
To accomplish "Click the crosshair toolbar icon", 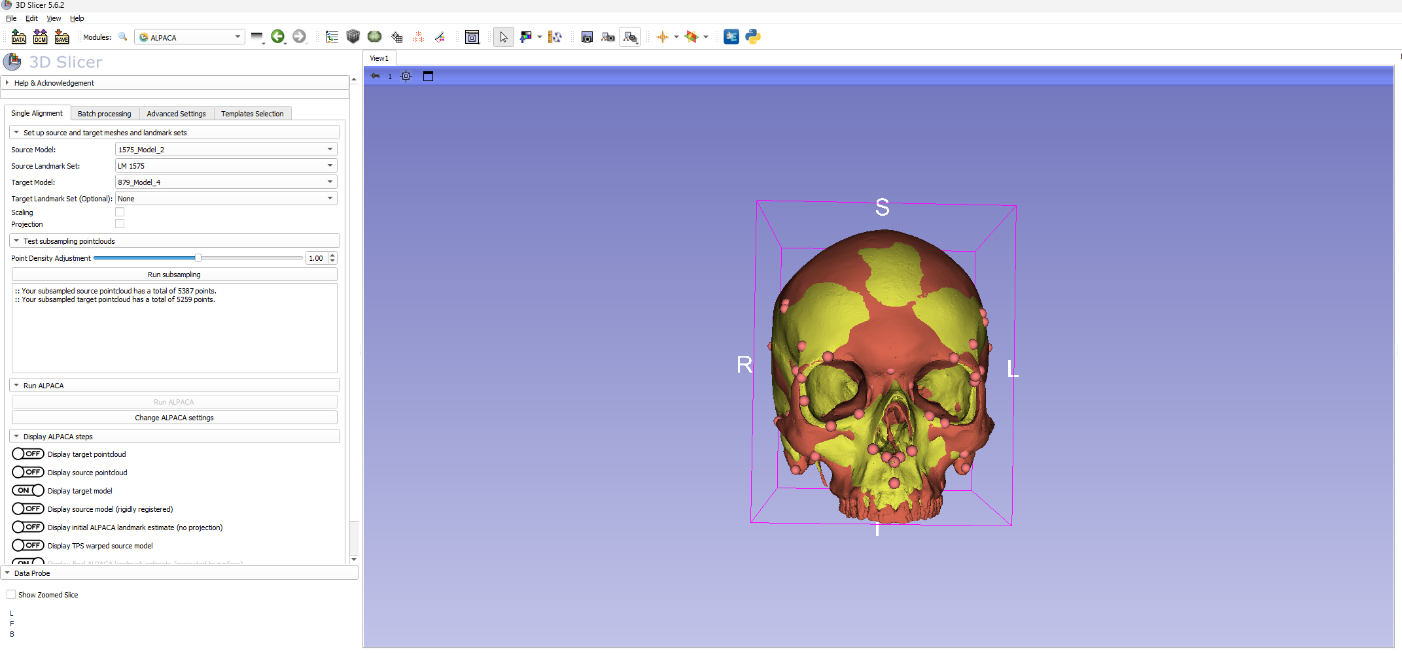I will [x=662, y=37].
